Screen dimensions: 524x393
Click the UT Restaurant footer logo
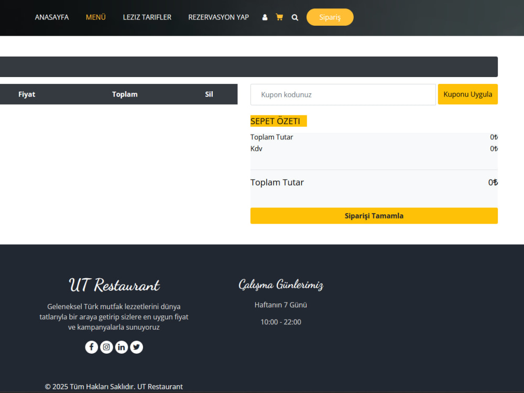pyautogui.click(x=114, y=285)
